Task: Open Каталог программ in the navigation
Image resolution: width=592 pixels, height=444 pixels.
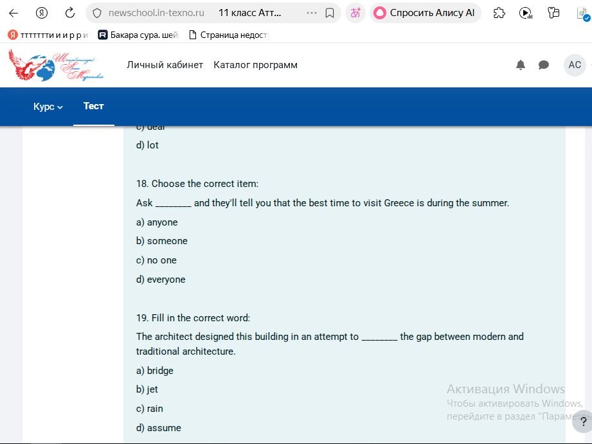Action: 256,65
